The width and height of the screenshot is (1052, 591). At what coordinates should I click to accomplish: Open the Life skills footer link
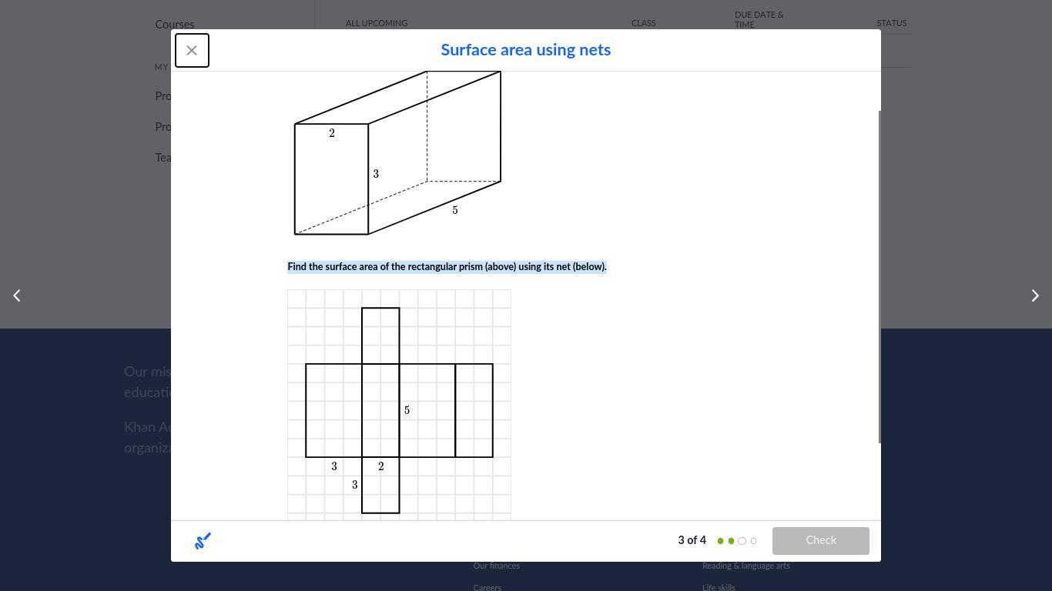point(719,587)
